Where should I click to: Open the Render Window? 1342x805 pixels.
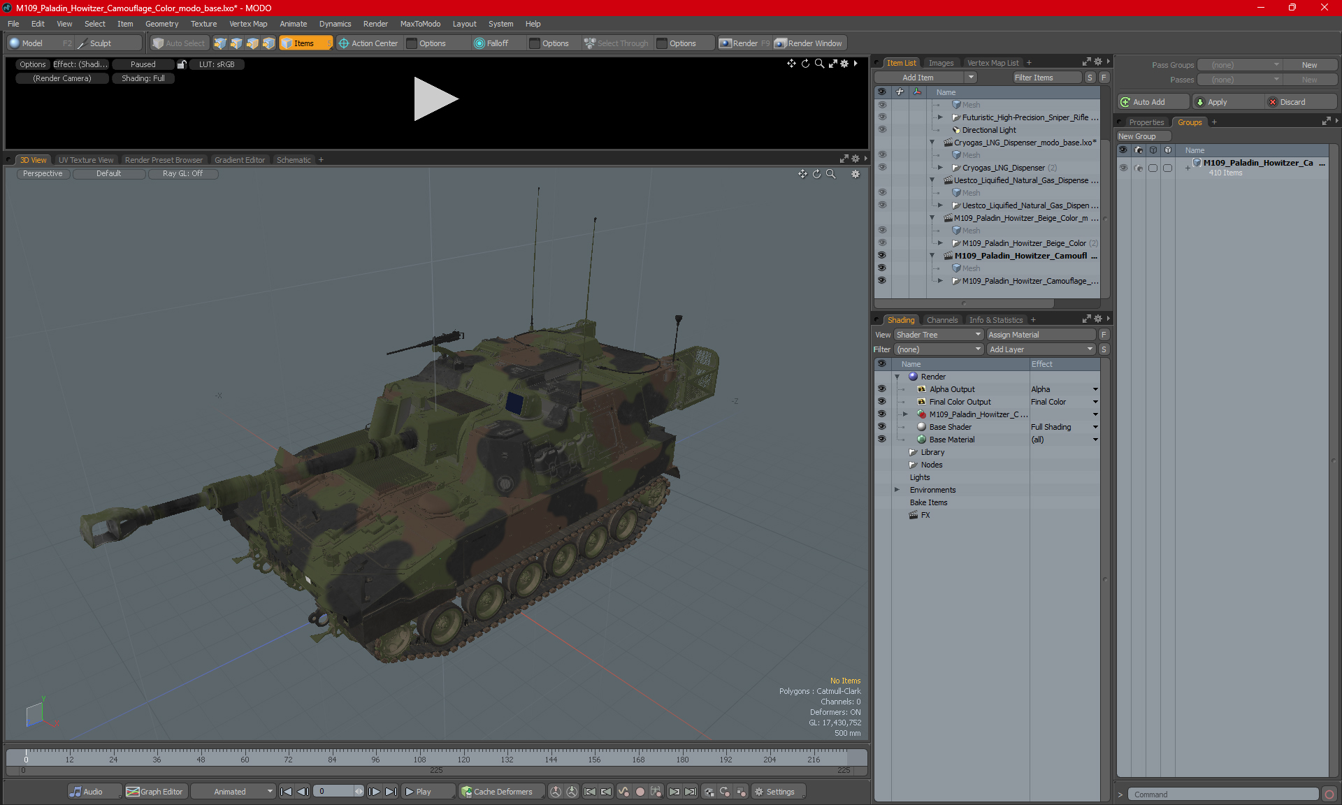tap(809, 43)
